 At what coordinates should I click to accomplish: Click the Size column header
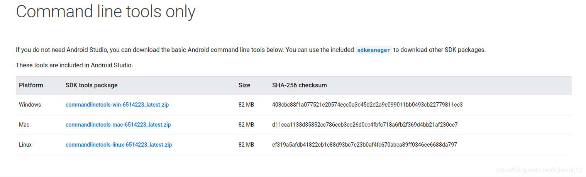pyautogui.click(x=244, y=85)
